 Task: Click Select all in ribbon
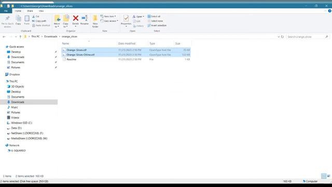click(x=154, y=16)
